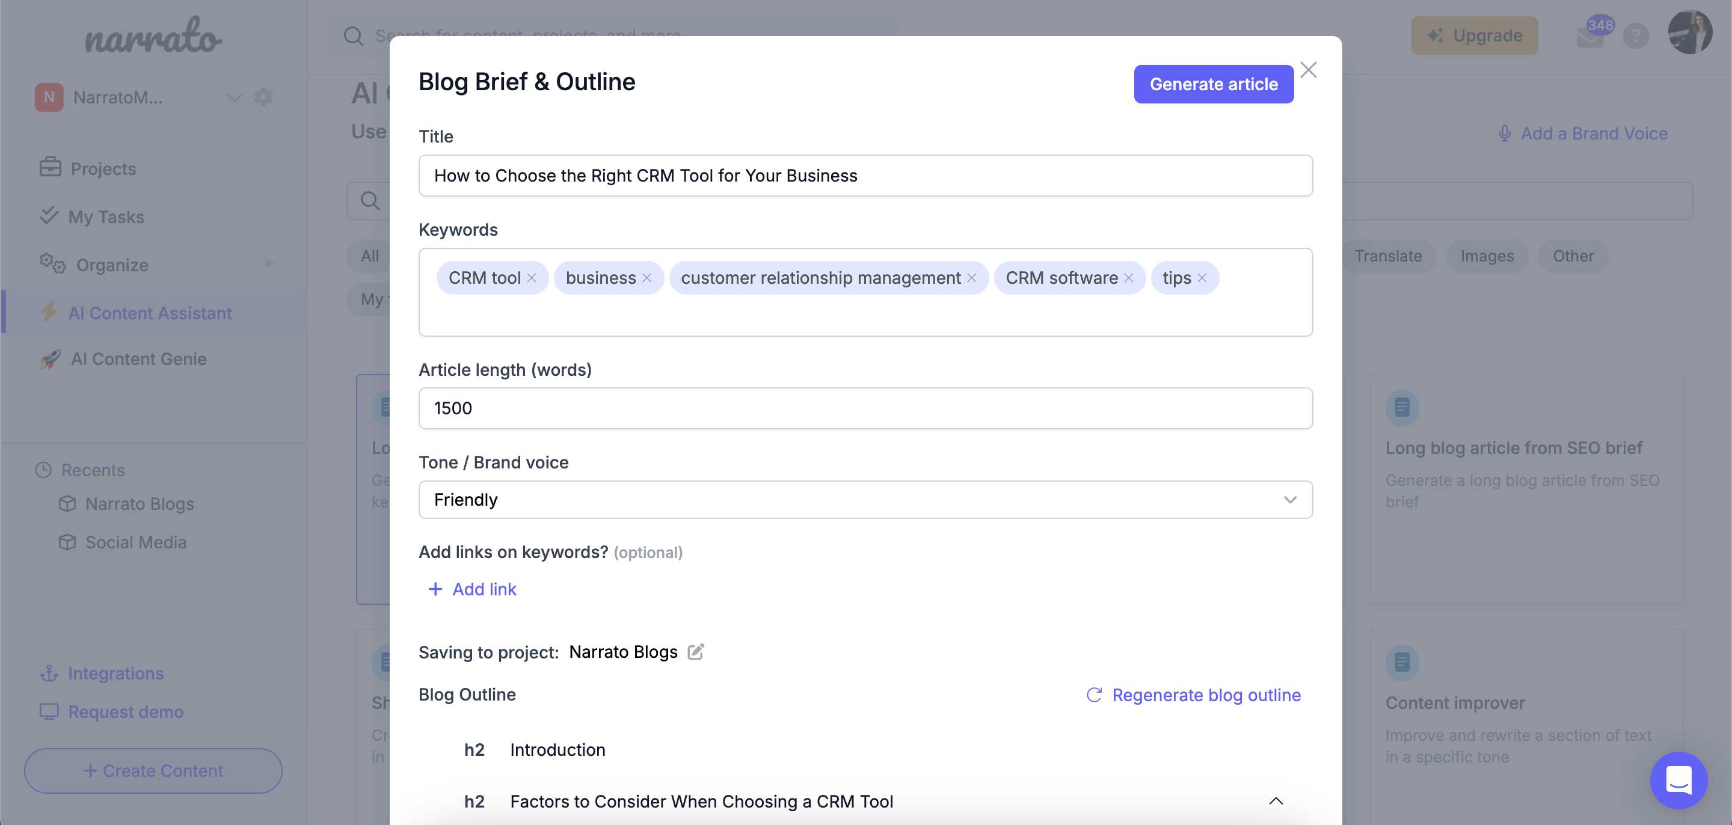Click the plus icon beside Add link
The height and width of the screenshot is (825, 1732).
tap(435, 589)
